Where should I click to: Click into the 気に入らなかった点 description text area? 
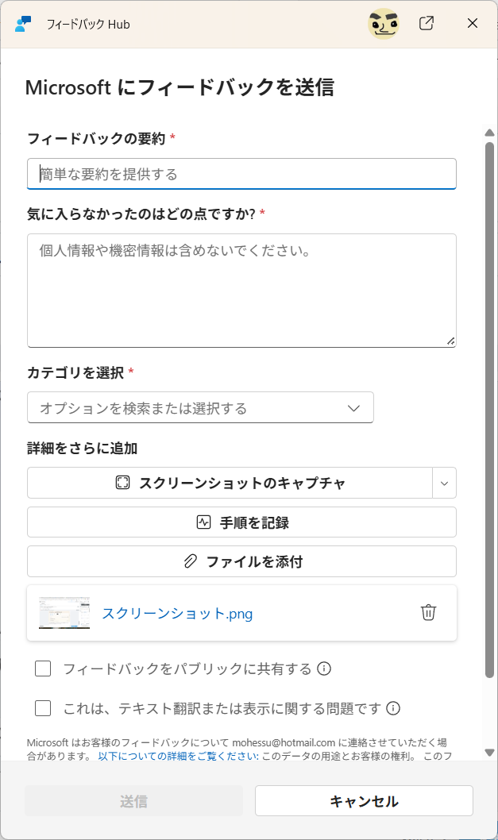pos(241,291)
